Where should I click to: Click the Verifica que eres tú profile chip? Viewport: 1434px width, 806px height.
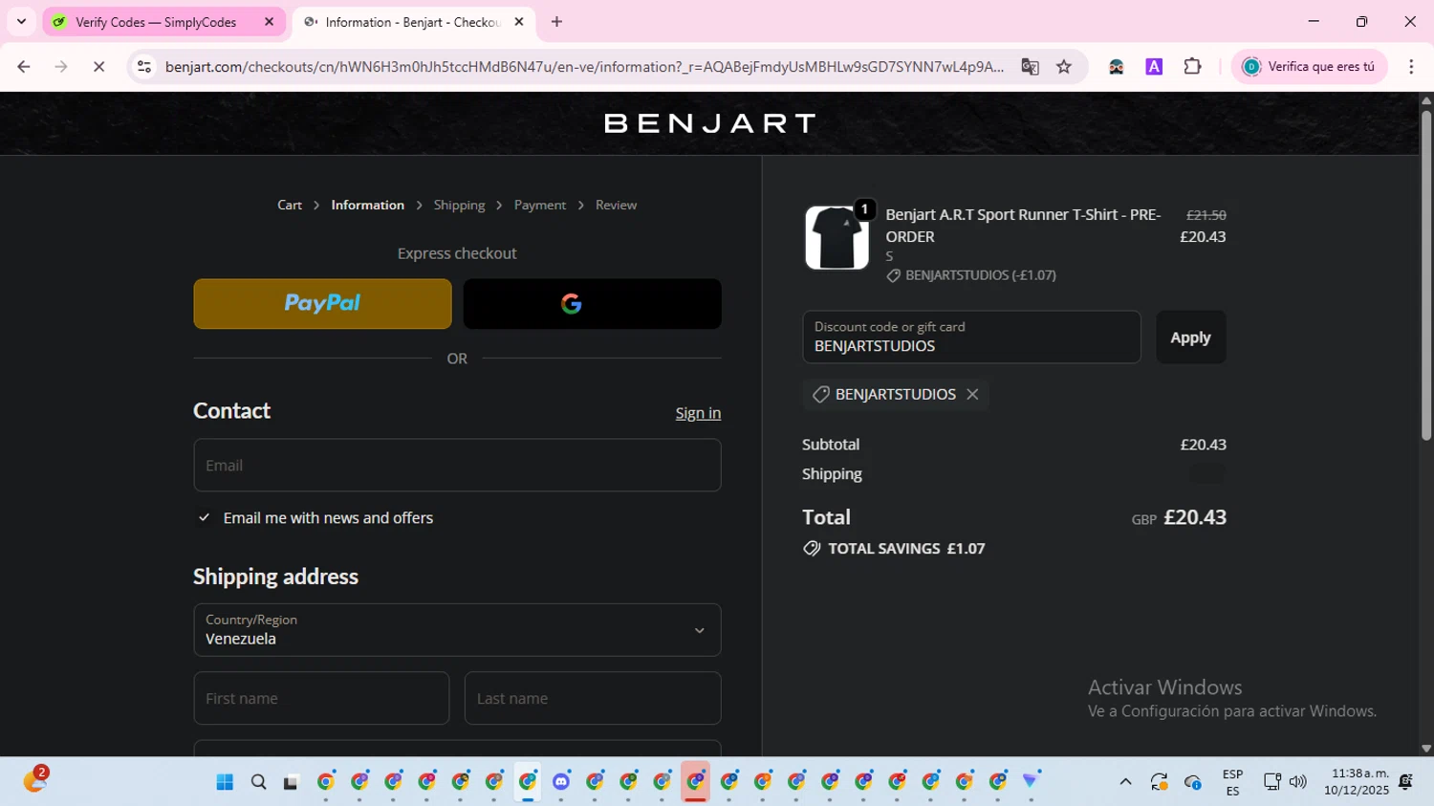point(1309,67)
